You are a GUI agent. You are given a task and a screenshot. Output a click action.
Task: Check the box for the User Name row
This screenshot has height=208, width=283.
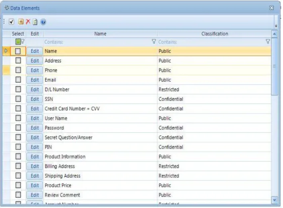coord(18,118)
